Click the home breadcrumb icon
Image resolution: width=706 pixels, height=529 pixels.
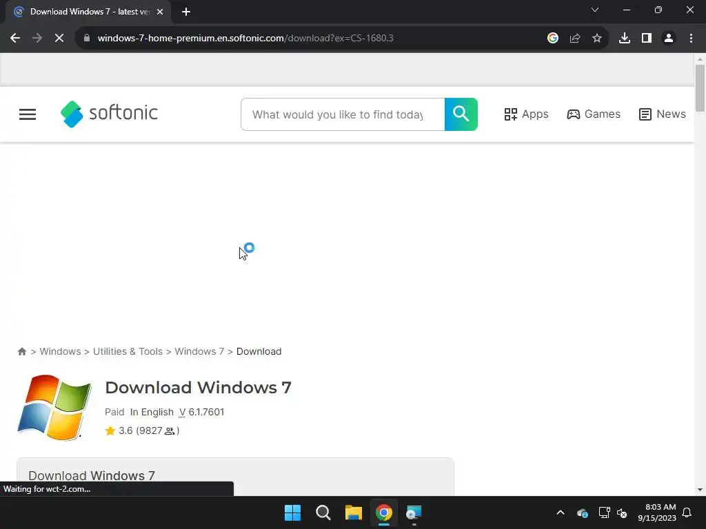tap(21, 351)
